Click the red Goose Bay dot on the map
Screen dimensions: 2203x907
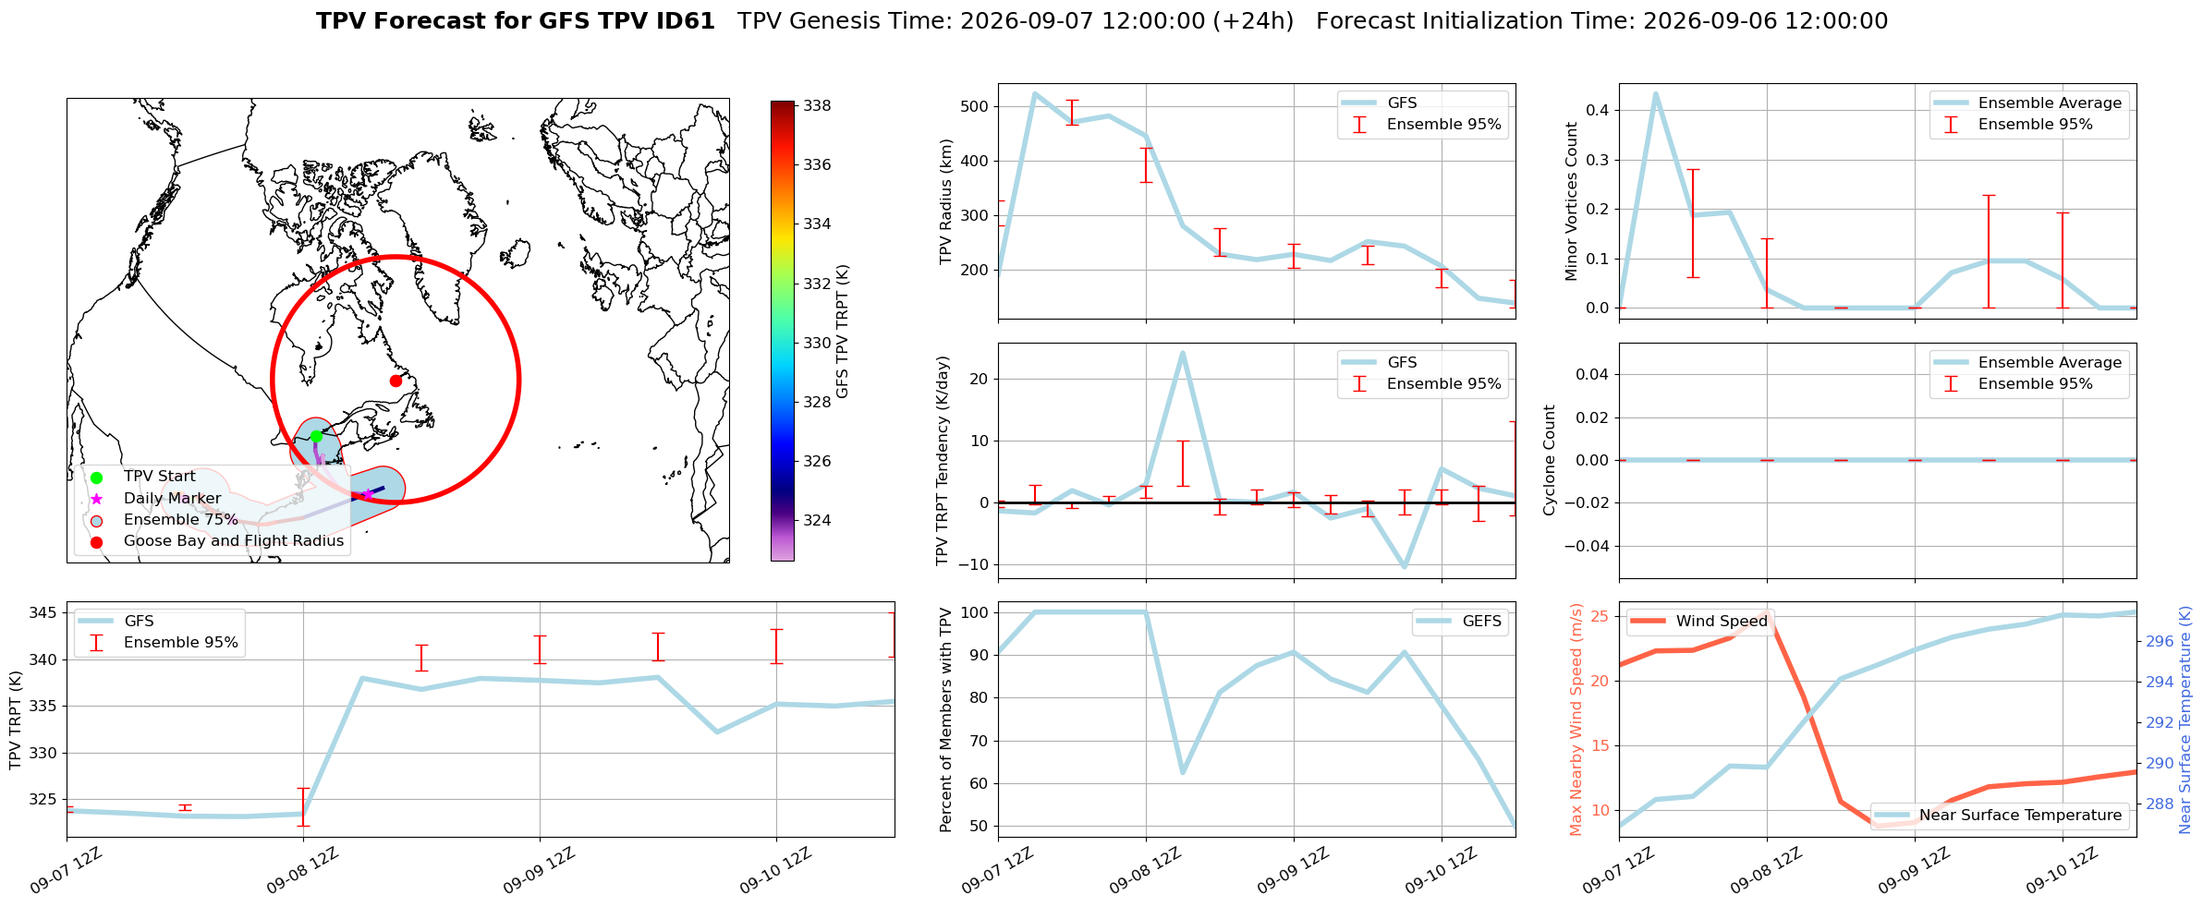point(396,381)
